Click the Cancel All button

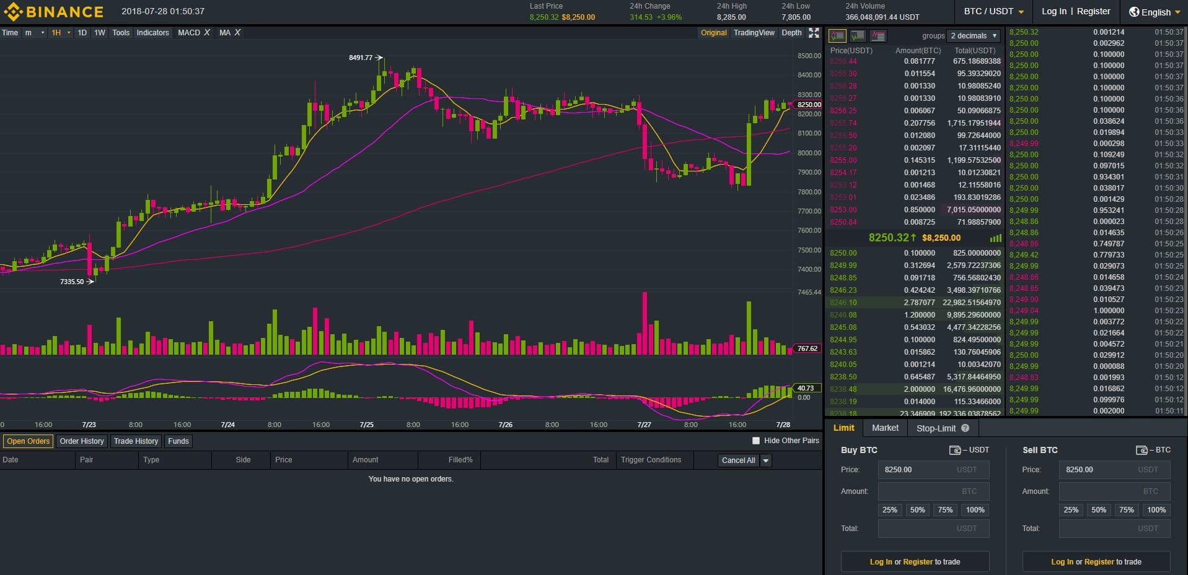click(x=737, y=460)
